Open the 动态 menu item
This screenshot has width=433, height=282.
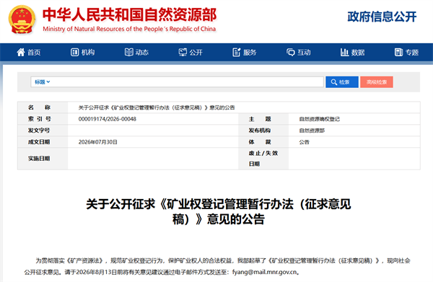pos(136,52)
